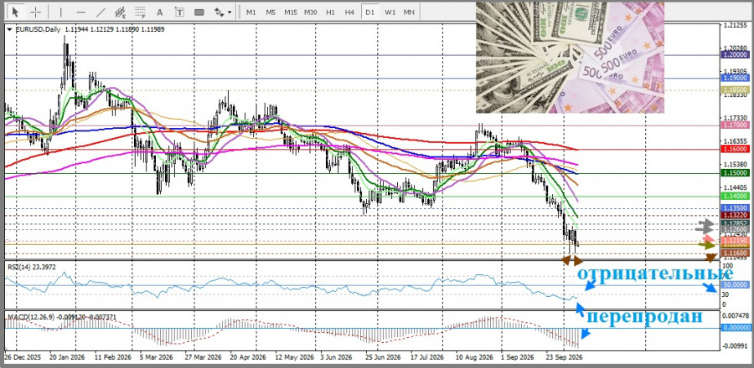Switch chart to M5 timeframe
Viewport: 754px width, 368px height.
point(271,13)
